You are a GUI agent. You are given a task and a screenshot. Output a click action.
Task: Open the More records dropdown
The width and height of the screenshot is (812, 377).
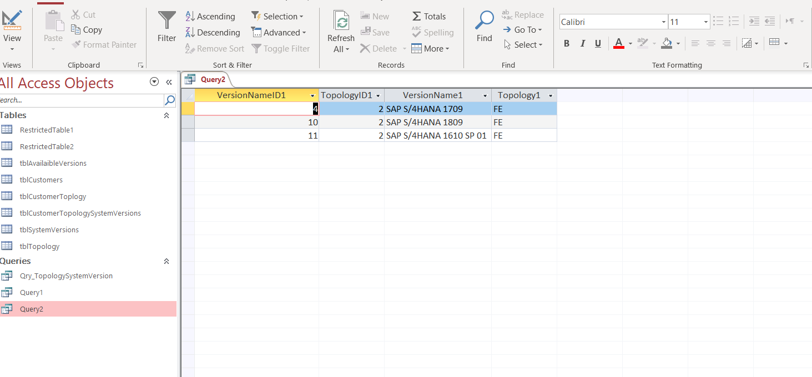[x=430, y=49]
